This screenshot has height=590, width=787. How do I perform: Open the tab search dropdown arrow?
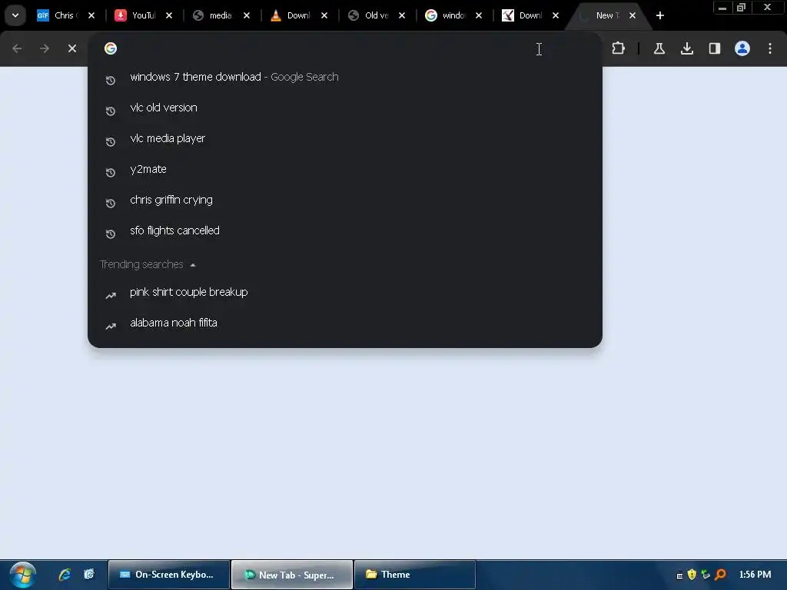pos(15,15)
